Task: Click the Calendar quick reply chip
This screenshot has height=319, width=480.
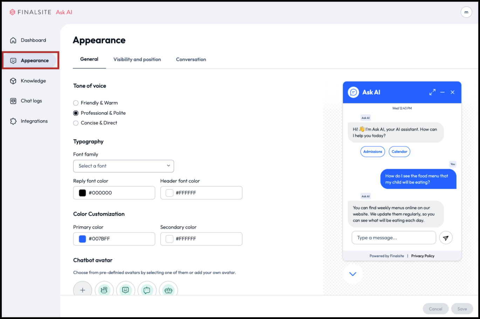Action: point(399,152)
